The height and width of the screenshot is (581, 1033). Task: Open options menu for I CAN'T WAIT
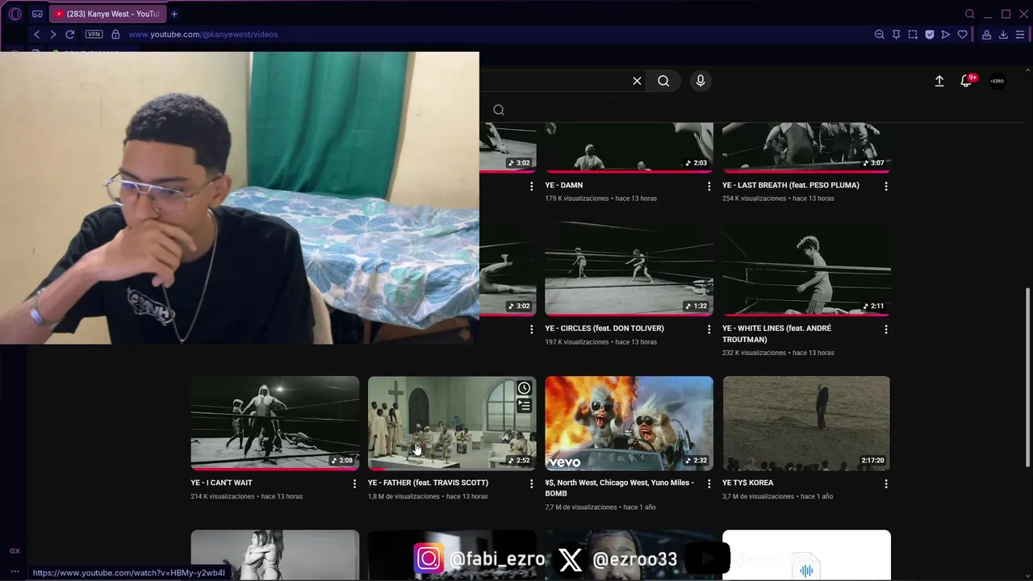(354, 483)
